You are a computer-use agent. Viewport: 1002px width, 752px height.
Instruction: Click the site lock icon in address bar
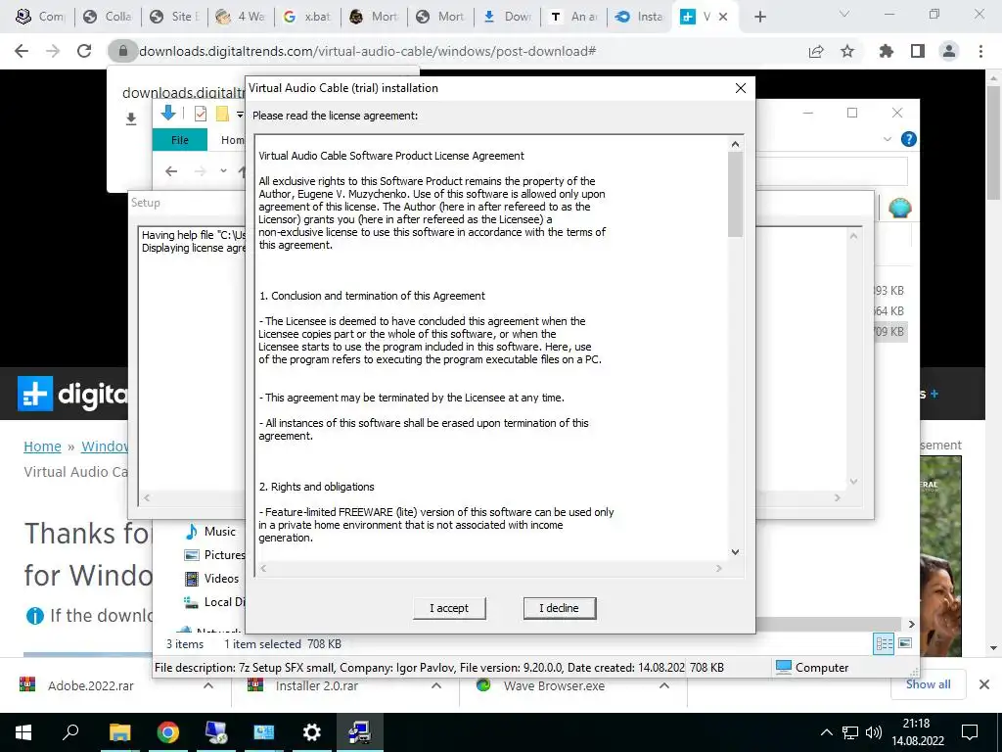pos(123,51)
